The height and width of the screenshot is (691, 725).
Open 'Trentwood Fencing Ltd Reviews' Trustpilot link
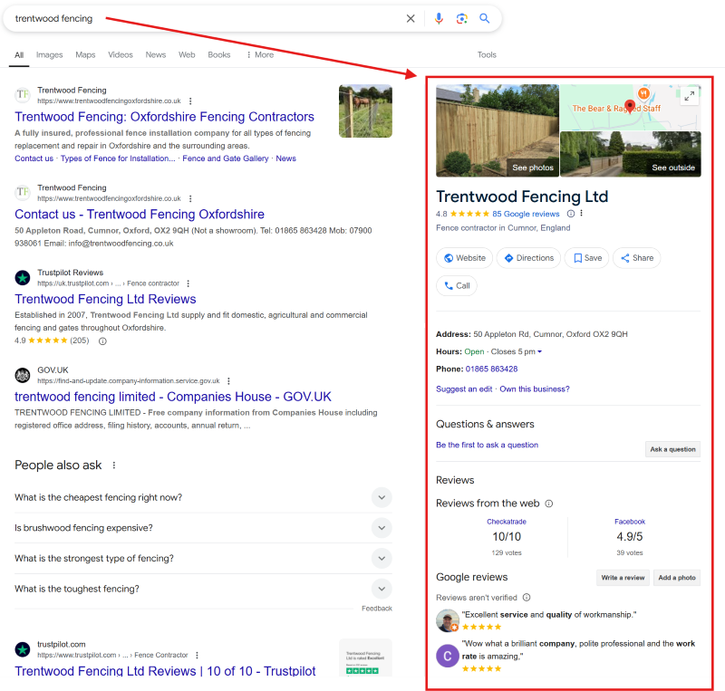point(105,299)
